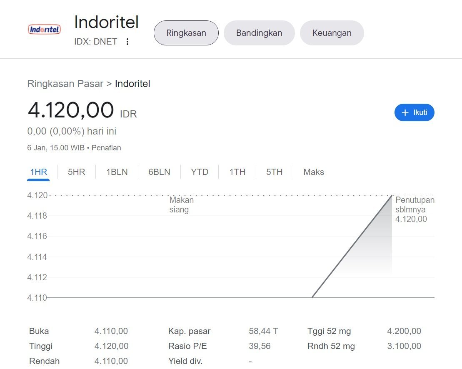This screenshot has height=369, width=462.
Task: Display the 1TH chart range
Action: pyautogui.click(x=237, y=172)
